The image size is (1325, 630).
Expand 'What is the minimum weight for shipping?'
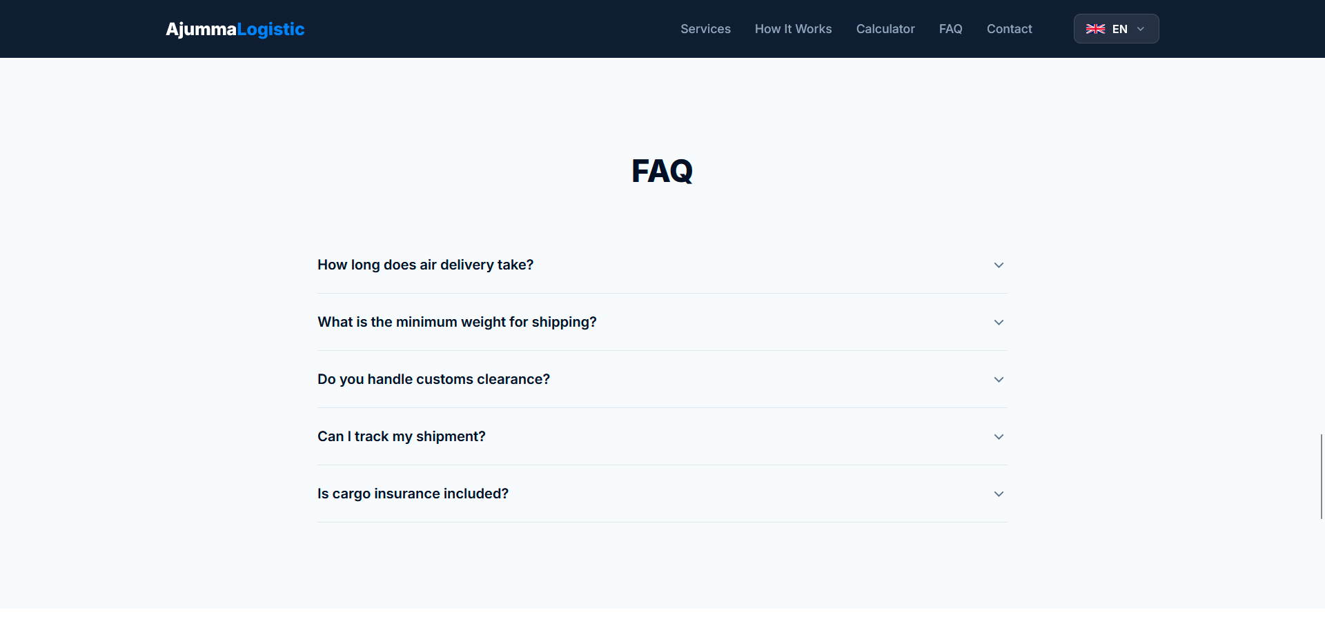[x=662, y=322]
